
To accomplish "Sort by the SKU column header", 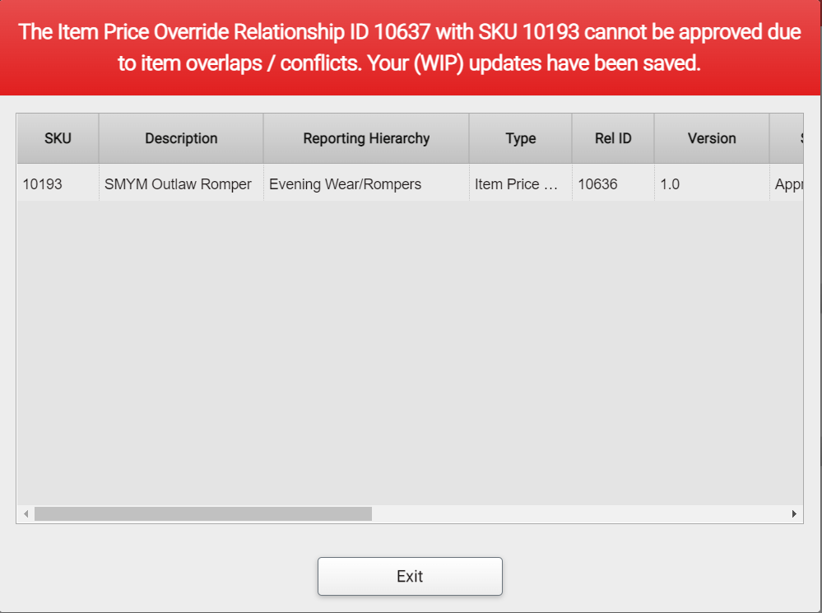I will pyautogui.click(x=58, y=138).
